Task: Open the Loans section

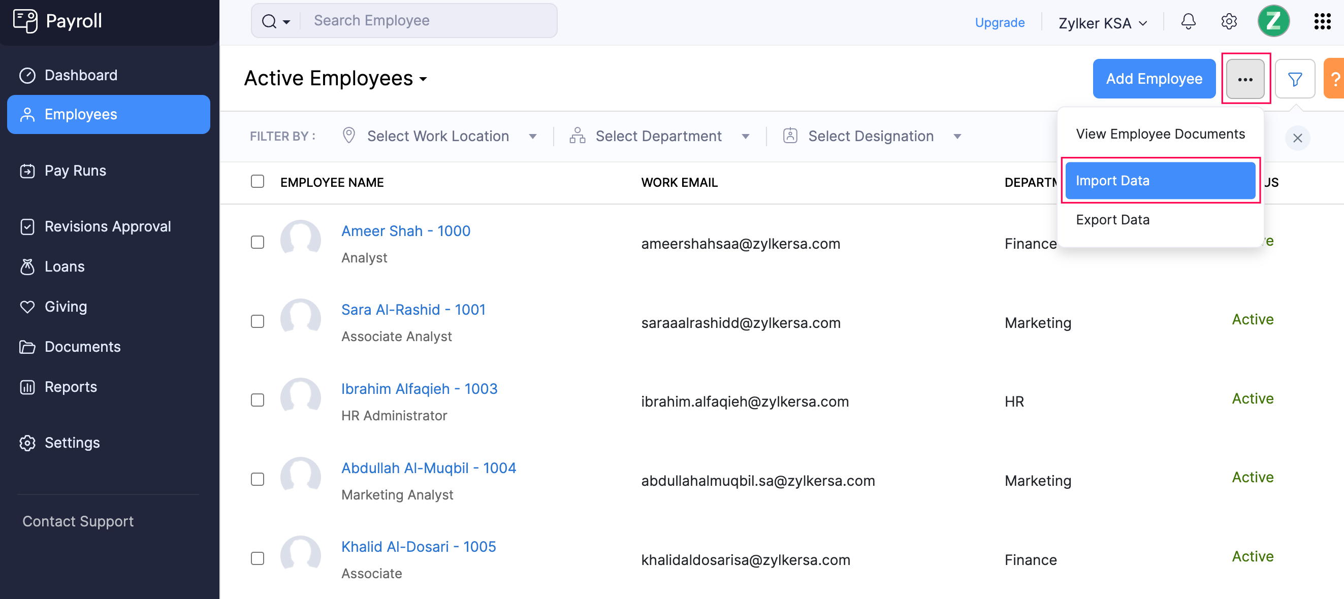Action: 109,267
